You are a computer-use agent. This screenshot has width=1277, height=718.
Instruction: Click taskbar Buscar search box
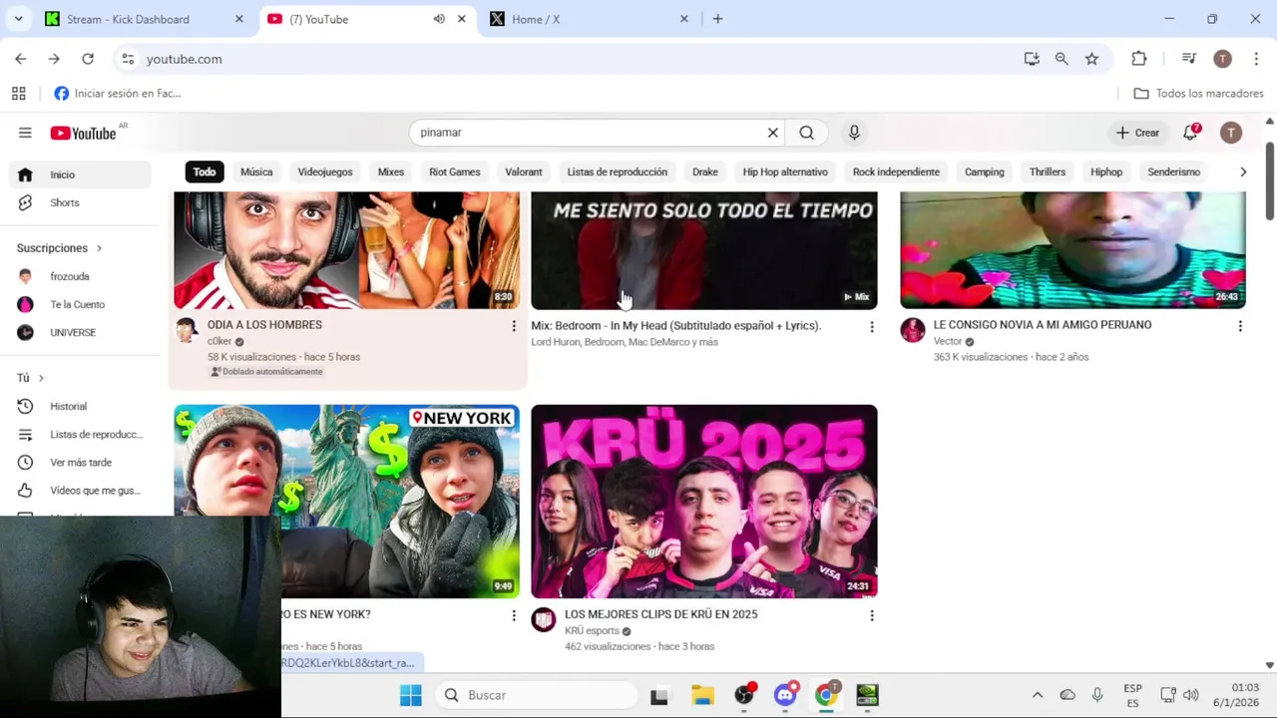click(536, 695)
